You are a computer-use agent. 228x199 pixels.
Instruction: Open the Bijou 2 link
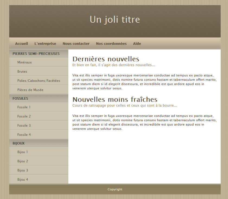[39, 161]
